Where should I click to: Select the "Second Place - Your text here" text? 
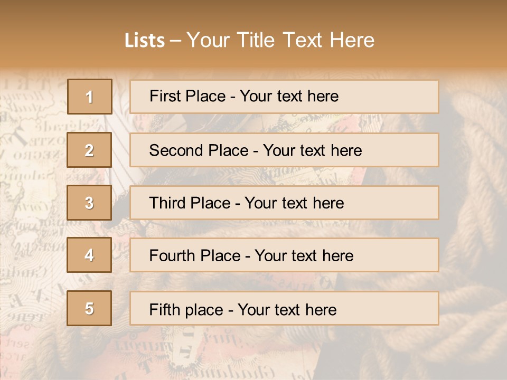click(255, 150)
